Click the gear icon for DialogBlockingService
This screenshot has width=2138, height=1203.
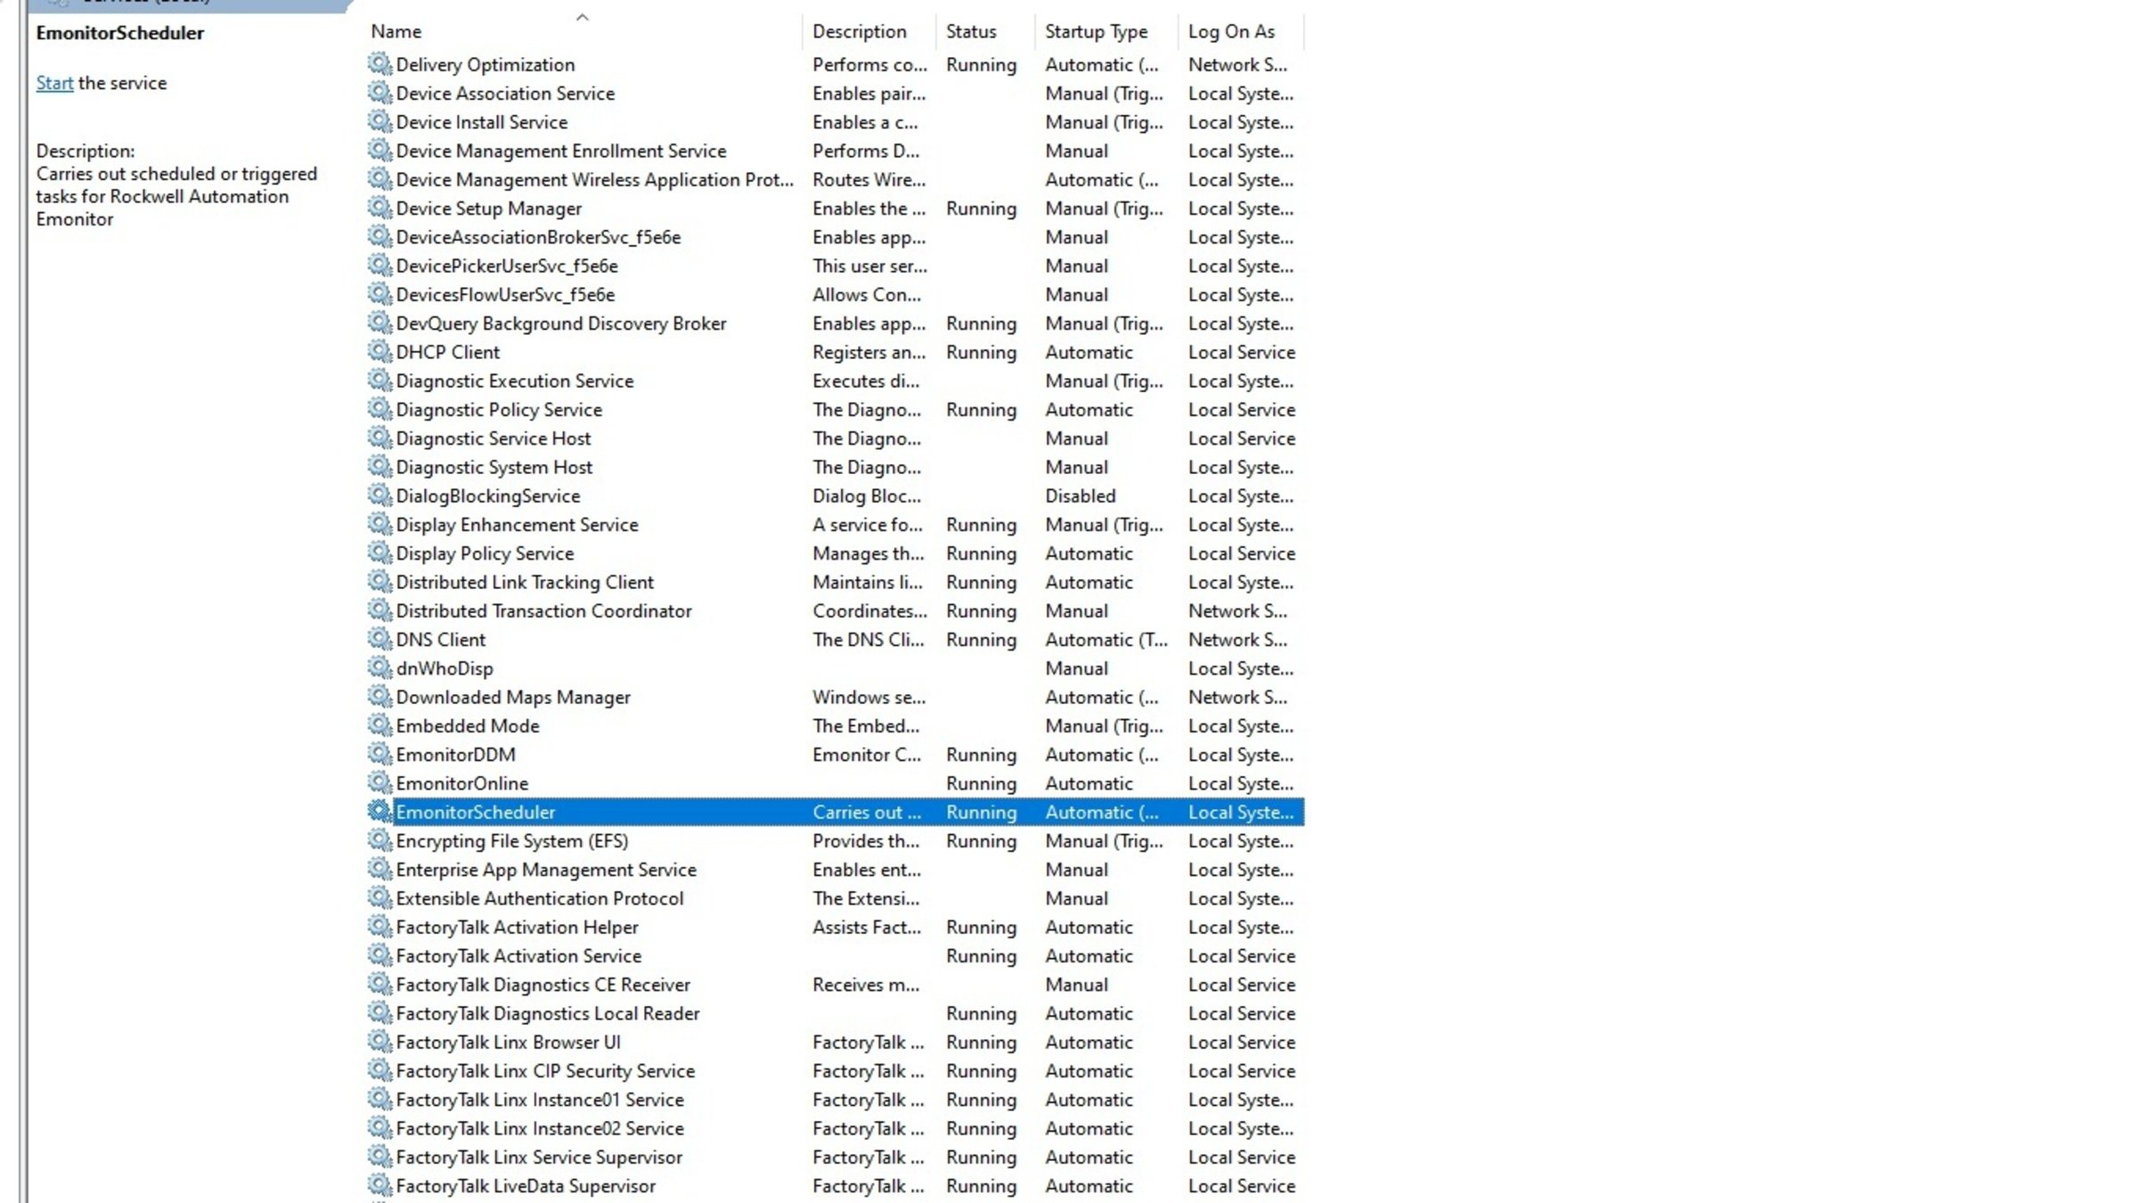point(379,495)
